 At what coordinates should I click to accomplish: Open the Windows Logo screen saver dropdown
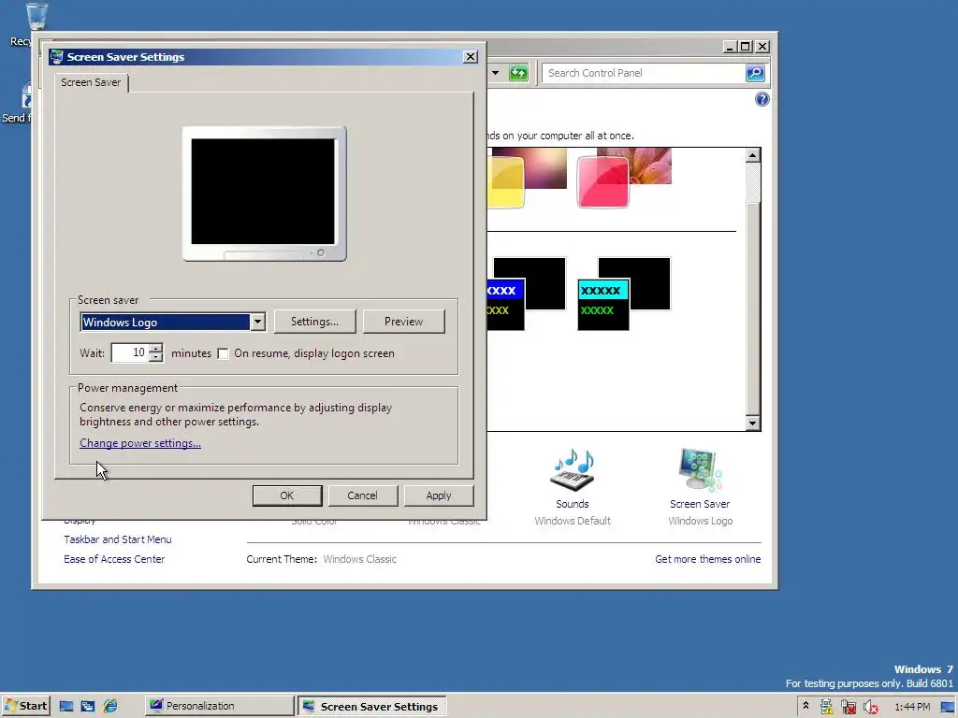coord(258,322)
